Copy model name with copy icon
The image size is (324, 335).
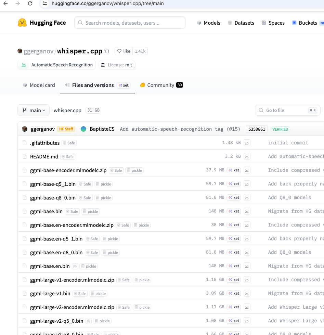107,51
